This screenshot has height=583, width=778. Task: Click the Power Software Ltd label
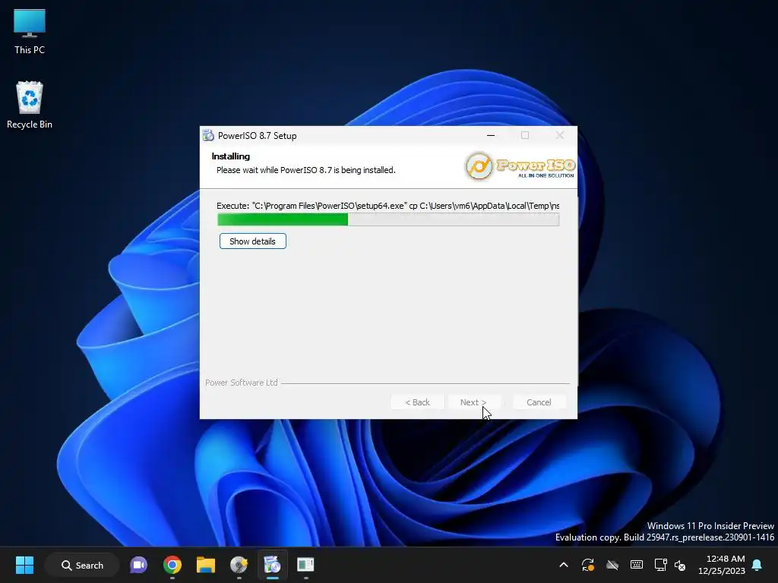pyautogui.click(x=242, y=383)
